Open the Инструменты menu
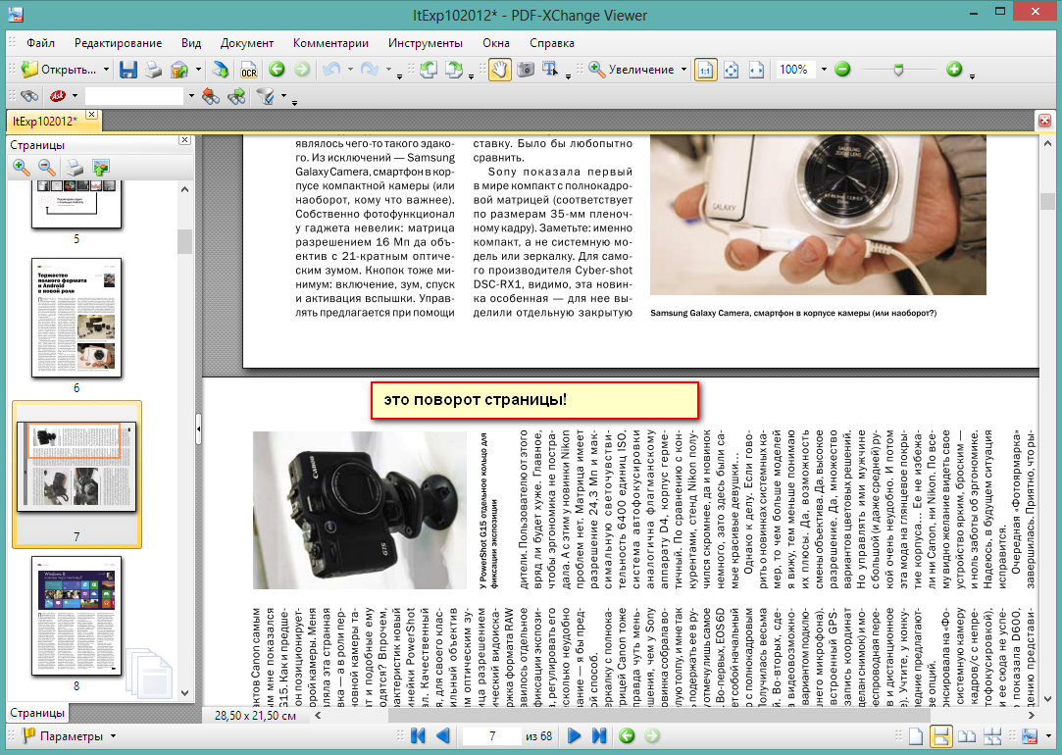Viewport: 1062px width, 755px height. [x=425, y=43]
